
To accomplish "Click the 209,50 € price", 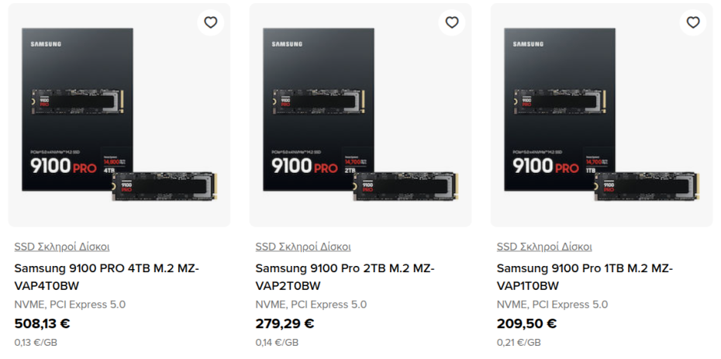I will coord(526,324).
